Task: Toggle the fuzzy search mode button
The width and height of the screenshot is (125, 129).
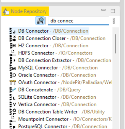Action: tap(40, 21)
